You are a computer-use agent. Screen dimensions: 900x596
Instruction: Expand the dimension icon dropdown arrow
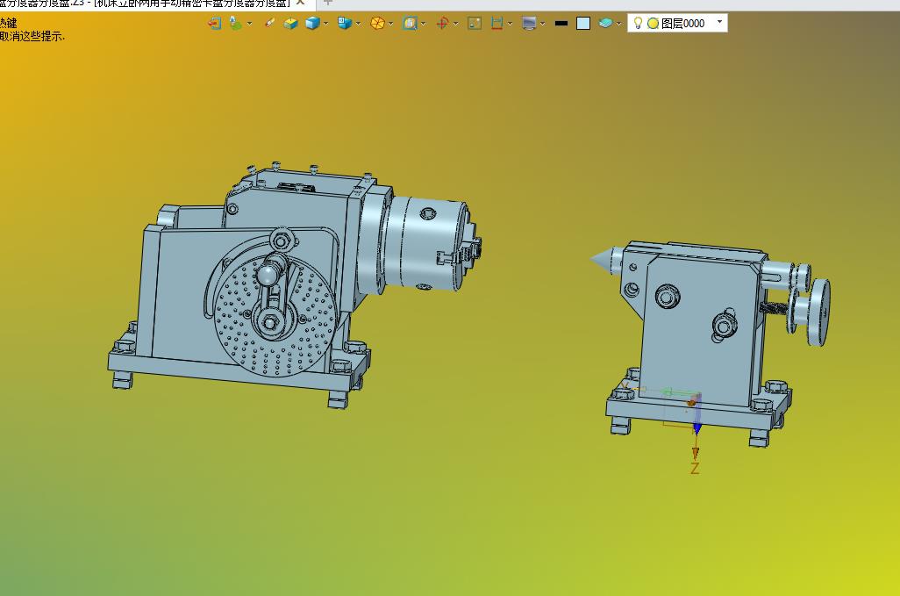point(510,24)
